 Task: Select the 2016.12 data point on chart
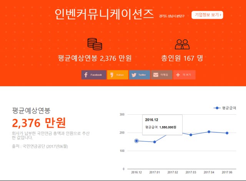click(x=136, y=141)
